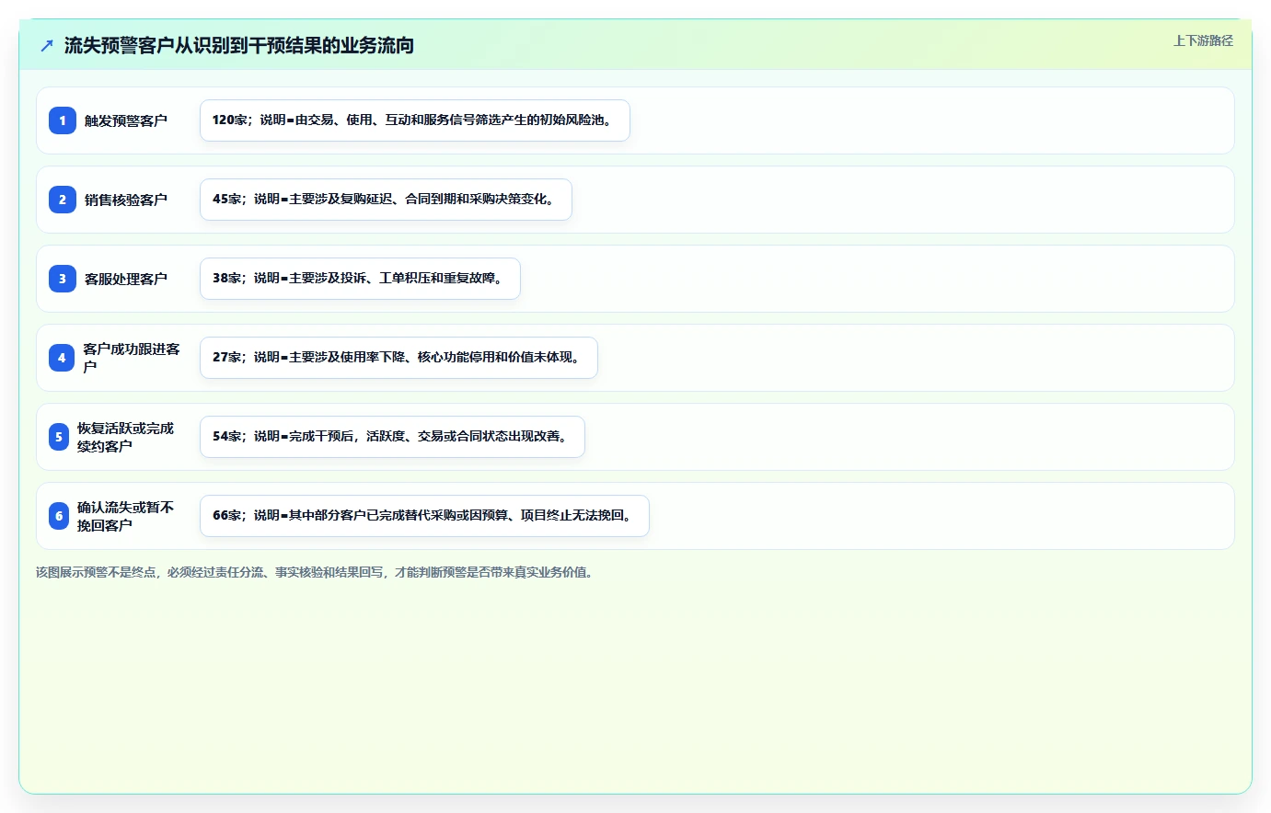Click the 27家 description box
Viewport: 1271px width, 813px height.
(399, 358)
